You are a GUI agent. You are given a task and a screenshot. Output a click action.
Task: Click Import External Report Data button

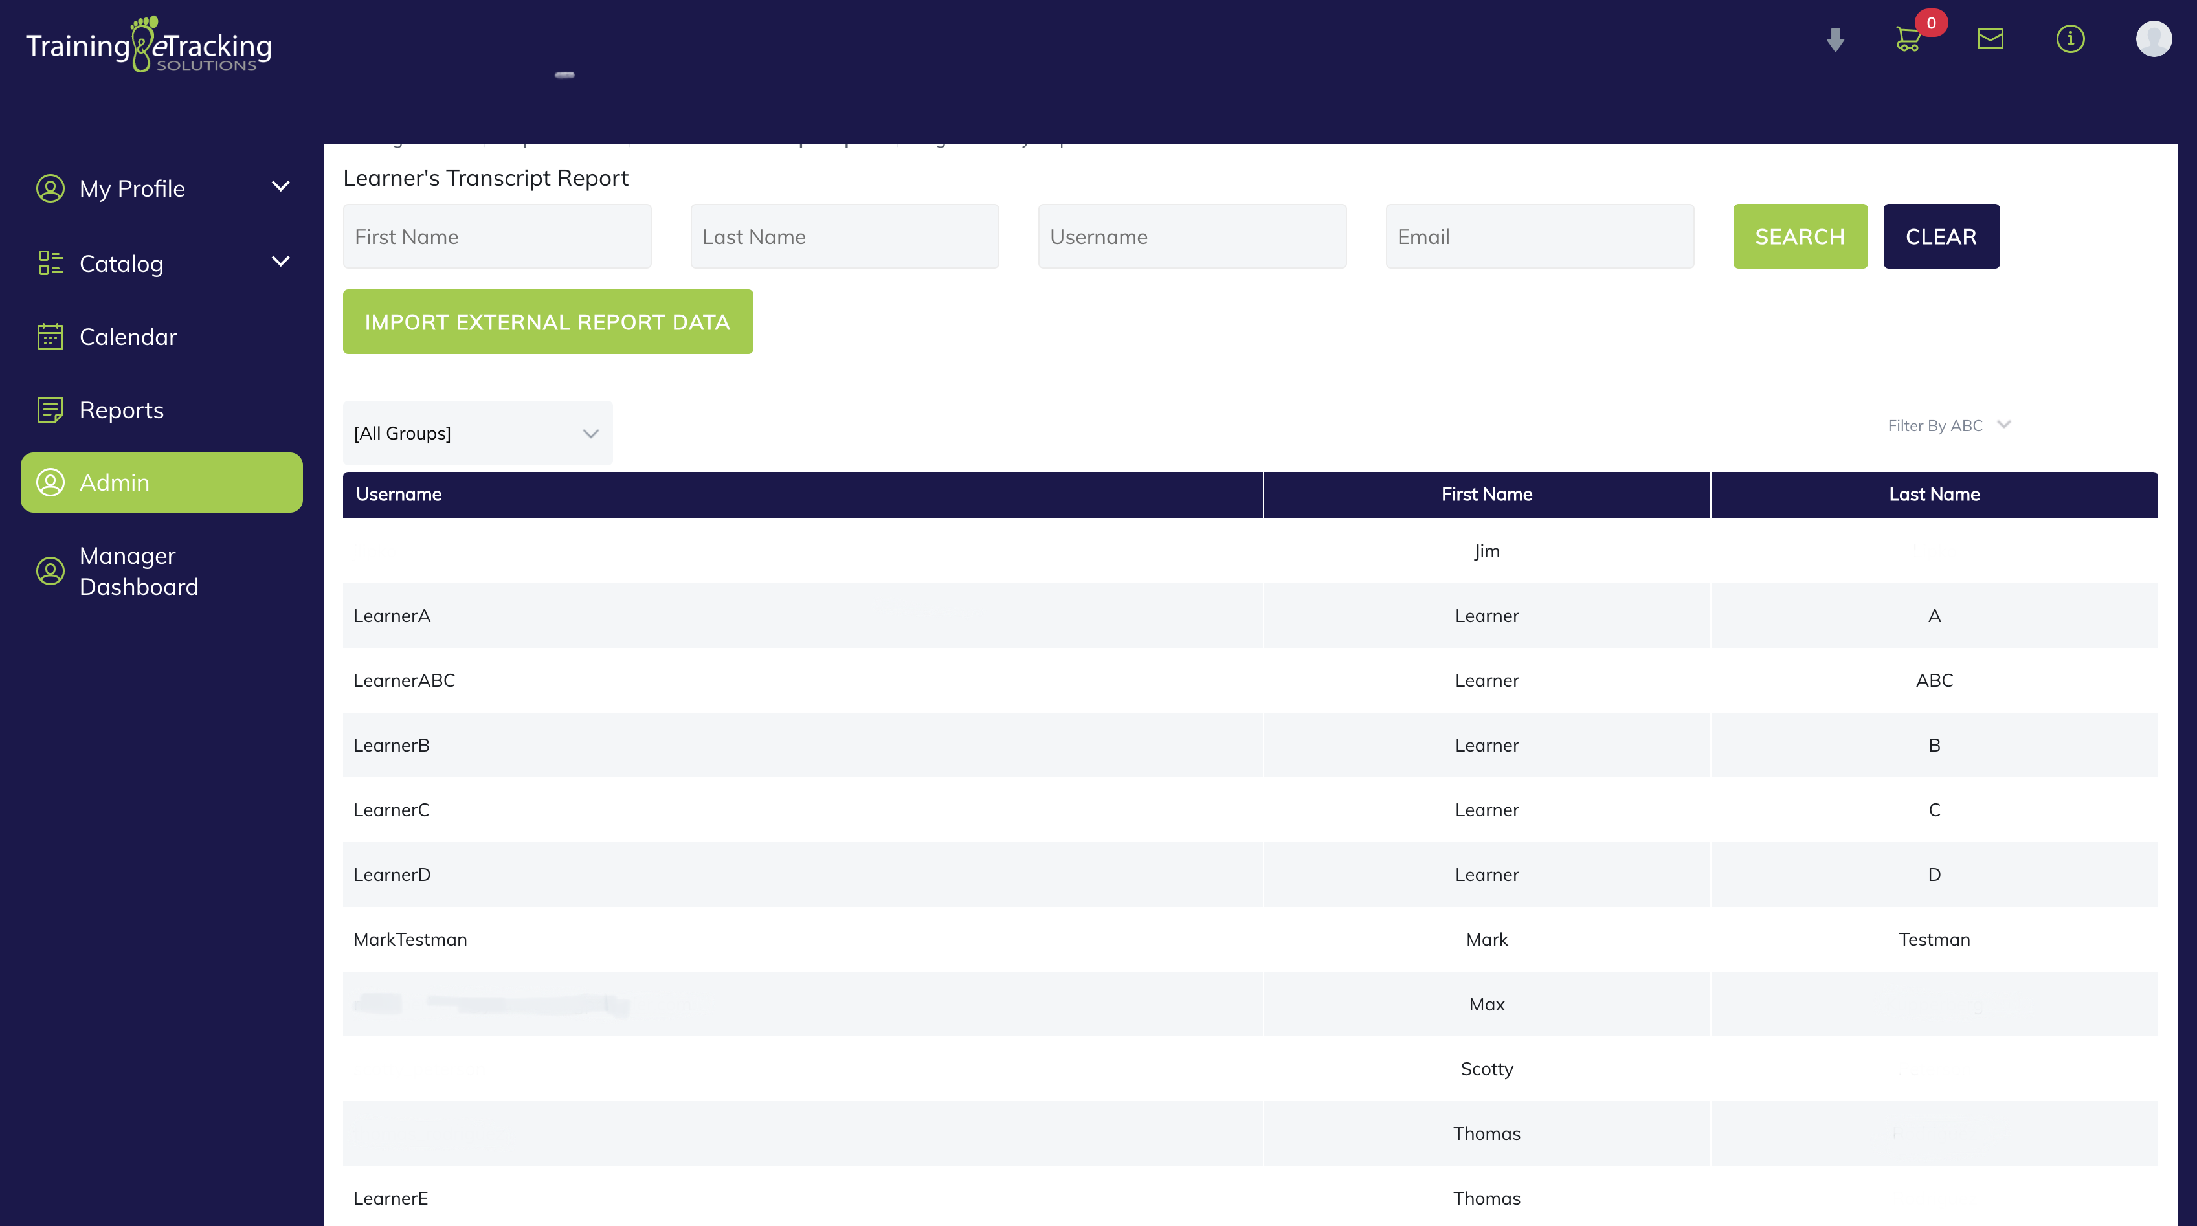point(548,322)
